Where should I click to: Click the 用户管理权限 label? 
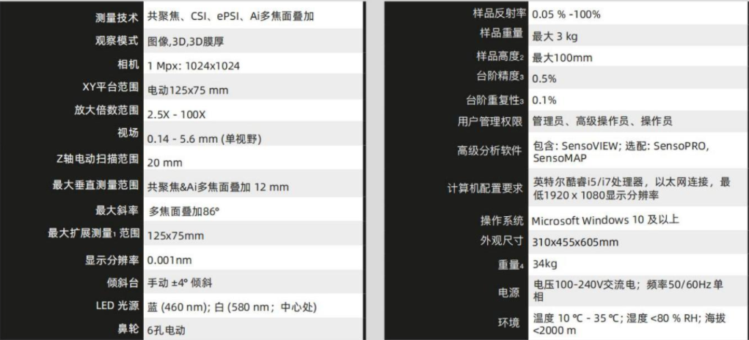click(x=485, y=121)
